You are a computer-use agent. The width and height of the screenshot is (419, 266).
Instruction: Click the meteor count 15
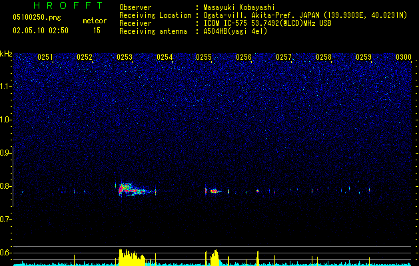[x=97, y=31]
